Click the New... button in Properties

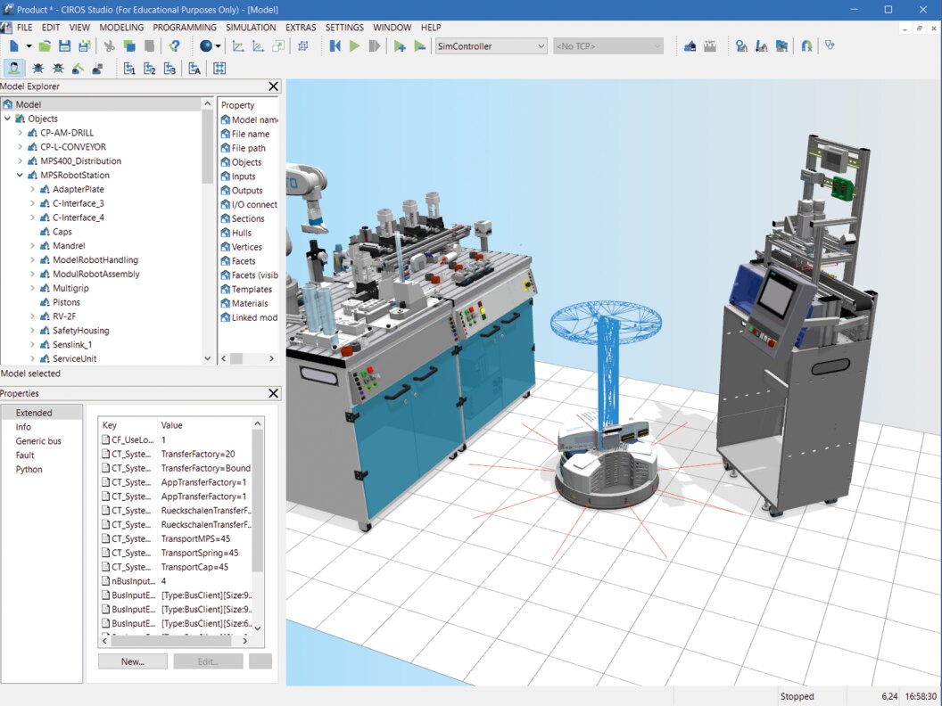(133, 661)
